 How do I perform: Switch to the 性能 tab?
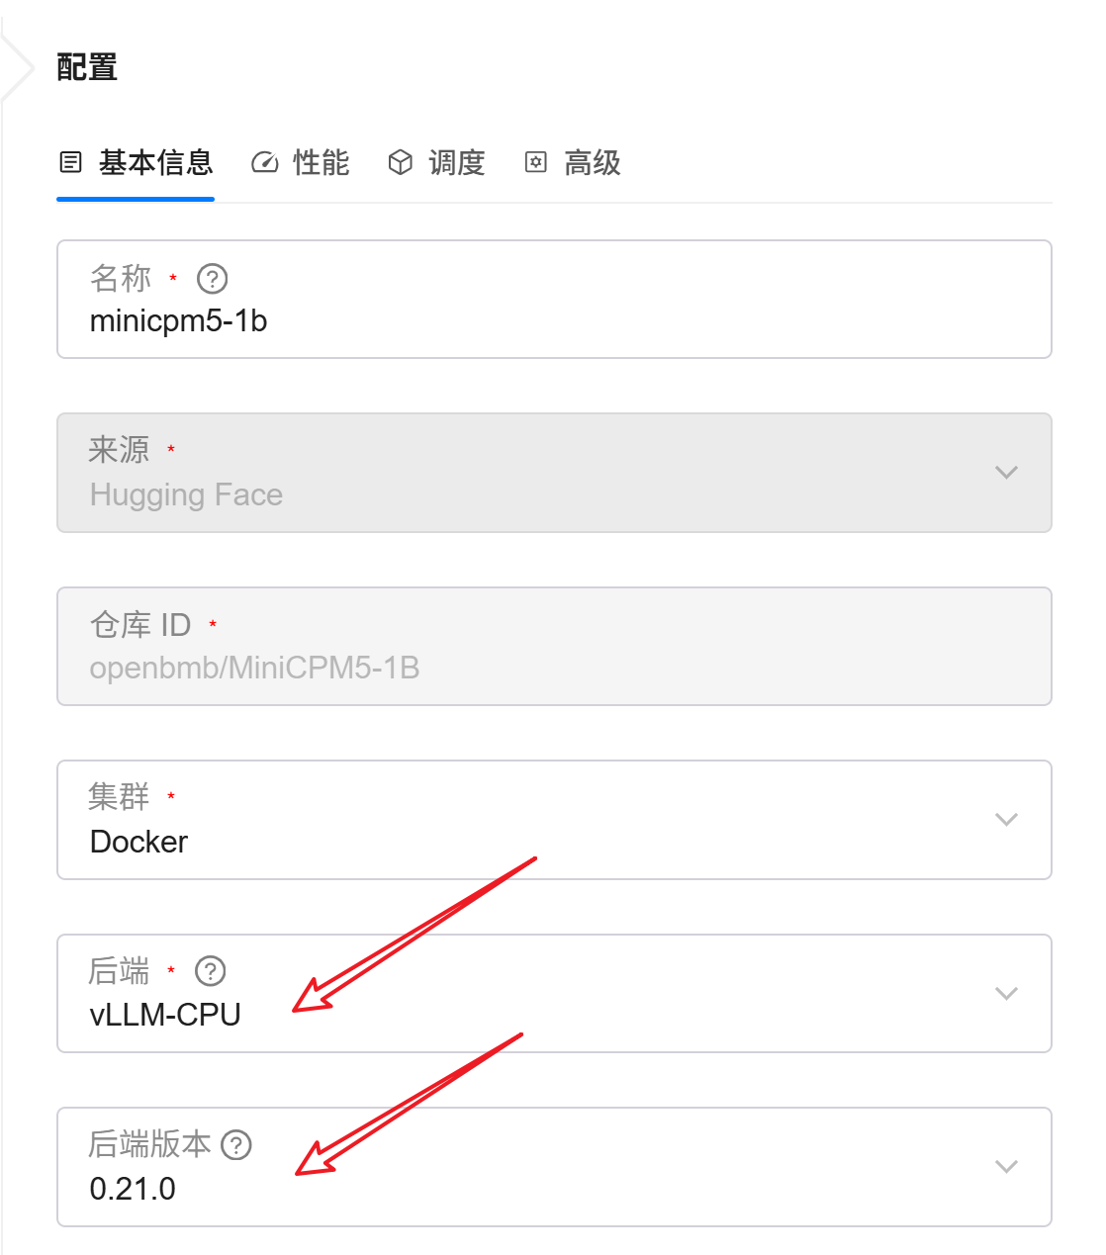[301, 162]
